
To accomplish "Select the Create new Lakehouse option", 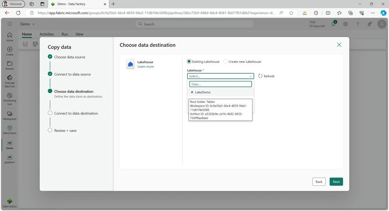I will pyautogui.click(x=225, y=62).
